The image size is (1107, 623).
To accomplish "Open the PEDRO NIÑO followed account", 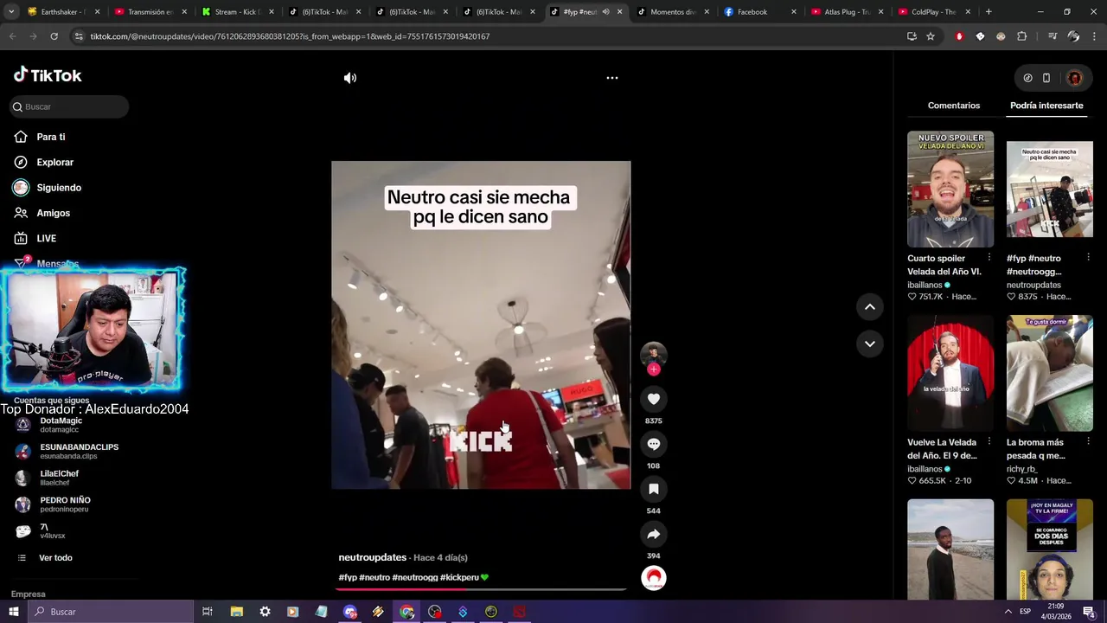I will pos(65,504).
